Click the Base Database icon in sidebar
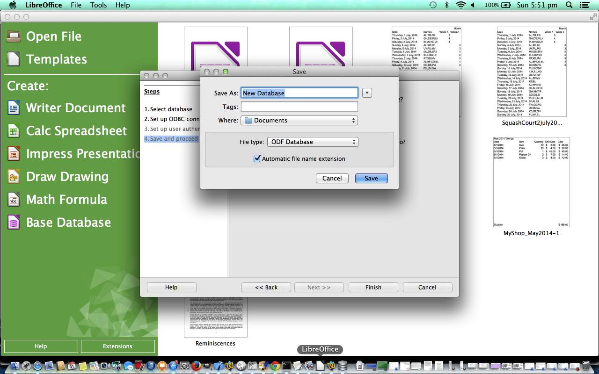 tap(14, 223)
